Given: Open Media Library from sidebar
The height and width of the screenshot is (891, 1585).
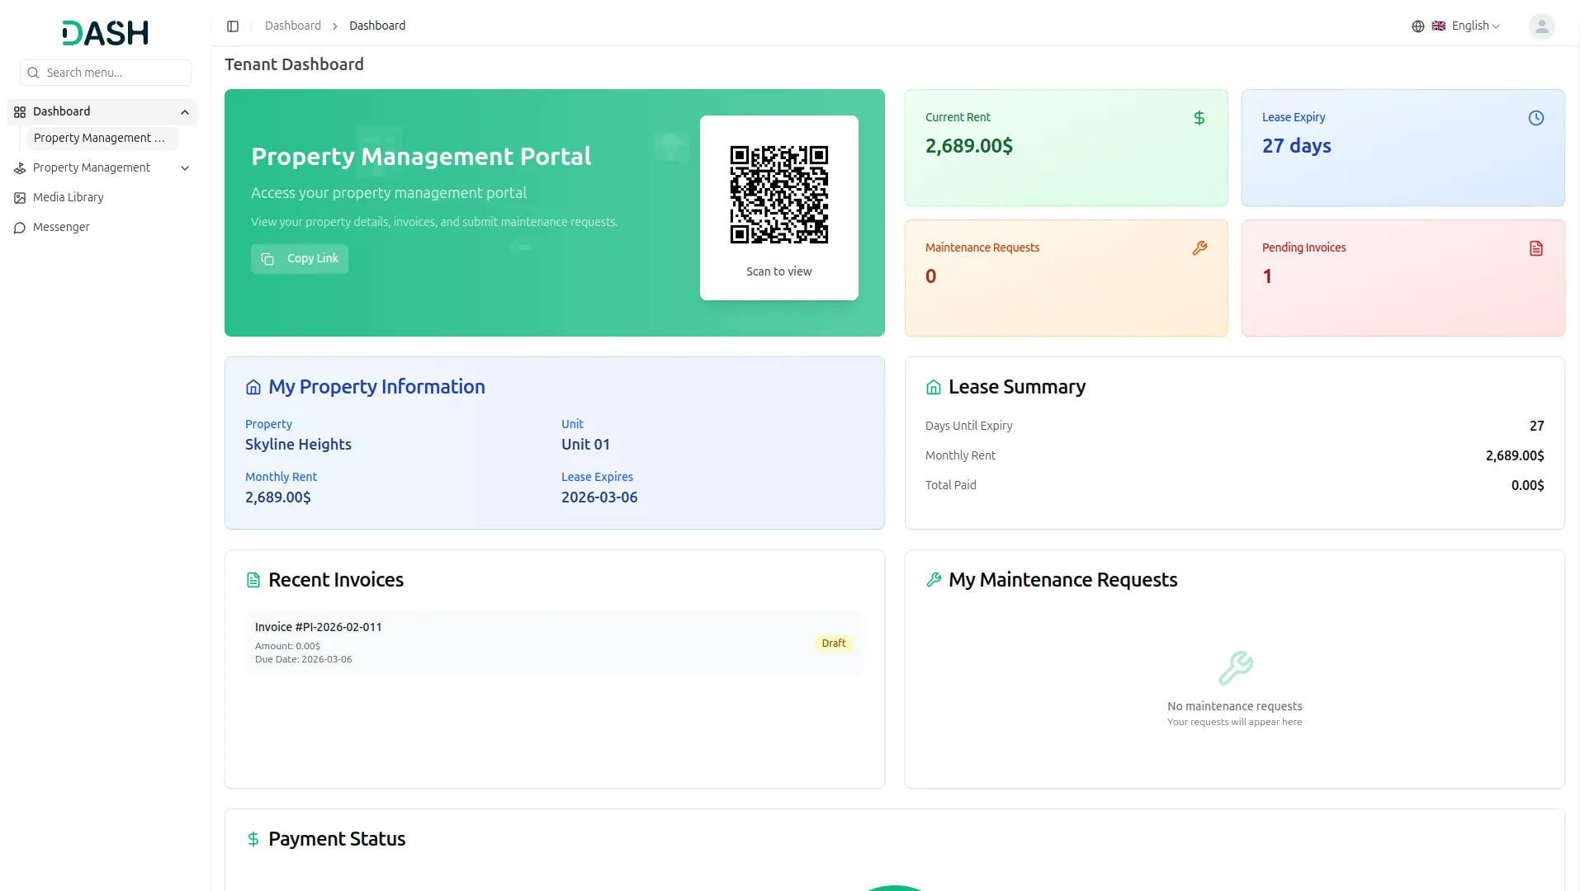Looking at the screenshot, I should tap(68, 197).
